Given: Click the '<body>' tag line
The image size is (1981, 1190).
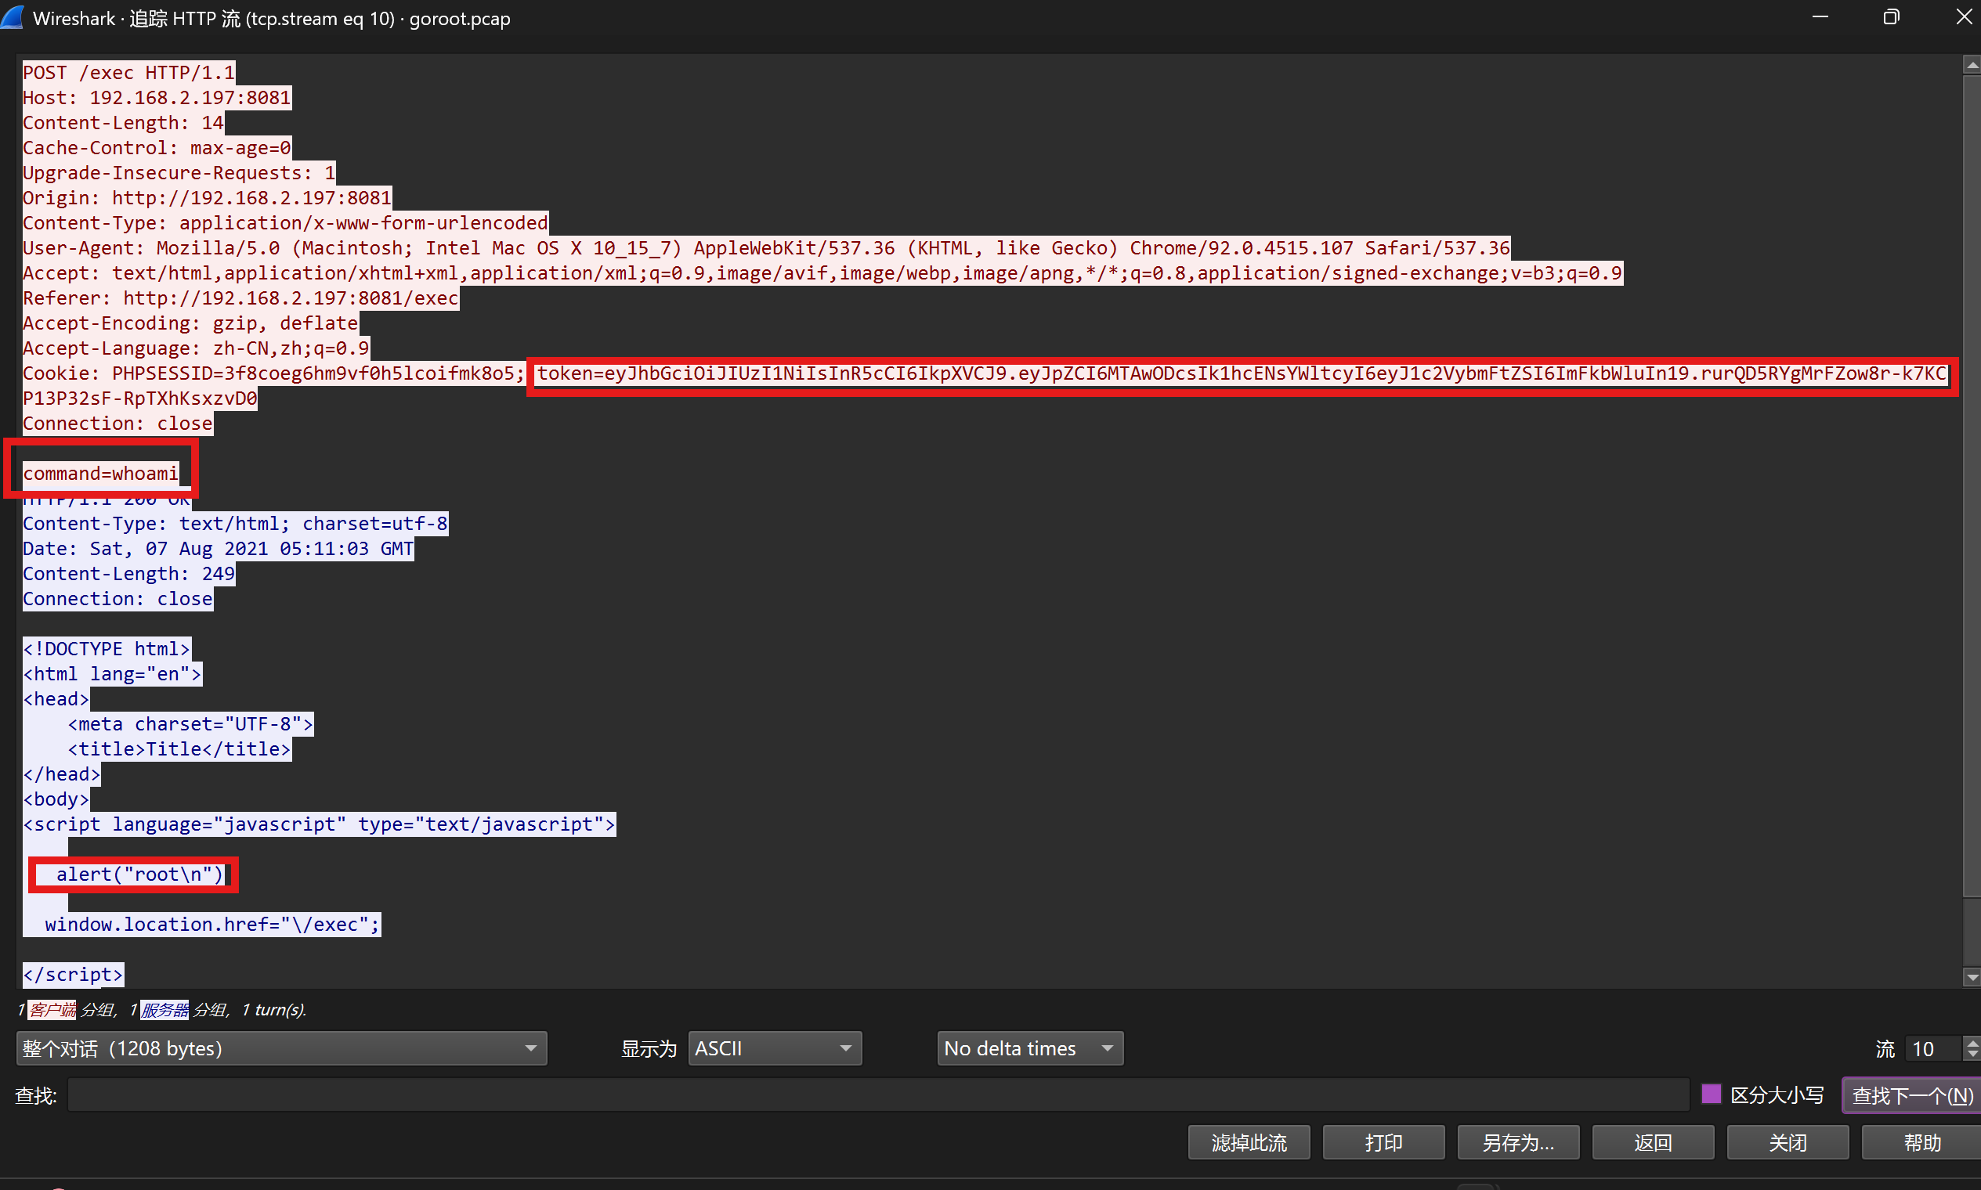Looking at the screenshot, I should 56,799.
